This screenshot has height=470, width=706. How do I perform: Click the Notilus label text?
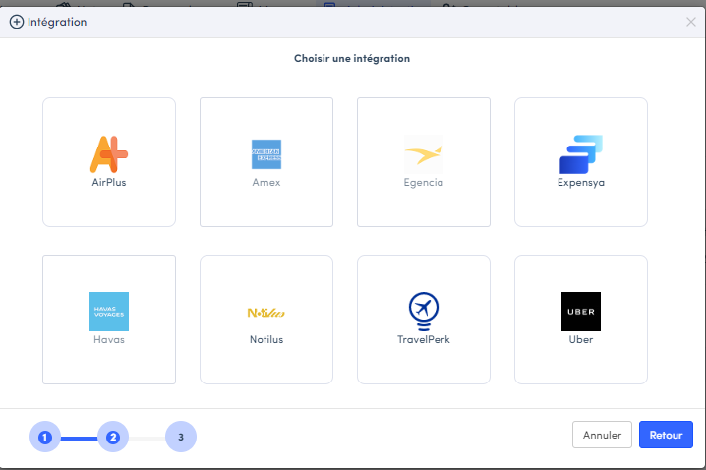point(266,339)
